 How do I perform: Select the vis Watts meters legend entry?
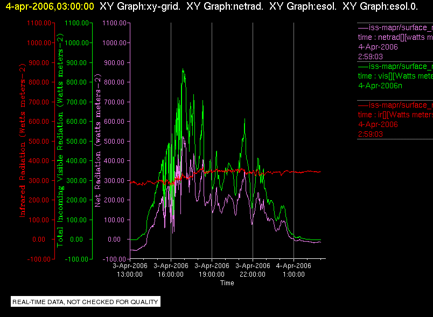(x=395, y=76)
